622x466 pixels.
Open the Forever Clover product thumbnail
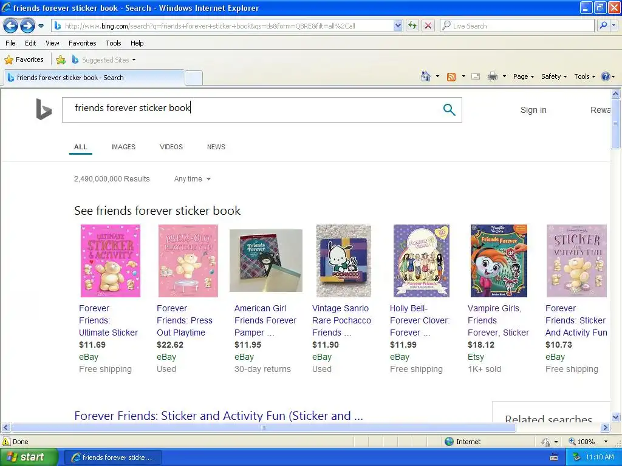pyautogui.click(x=422, y=261)
